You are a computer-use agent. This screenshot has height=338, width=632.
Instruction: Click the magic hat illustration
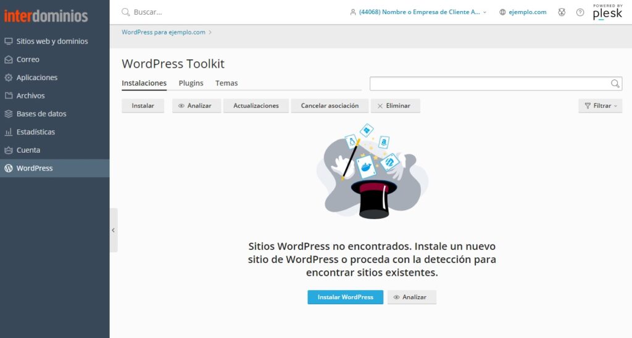pyautogui.click(x=372, y=172)
